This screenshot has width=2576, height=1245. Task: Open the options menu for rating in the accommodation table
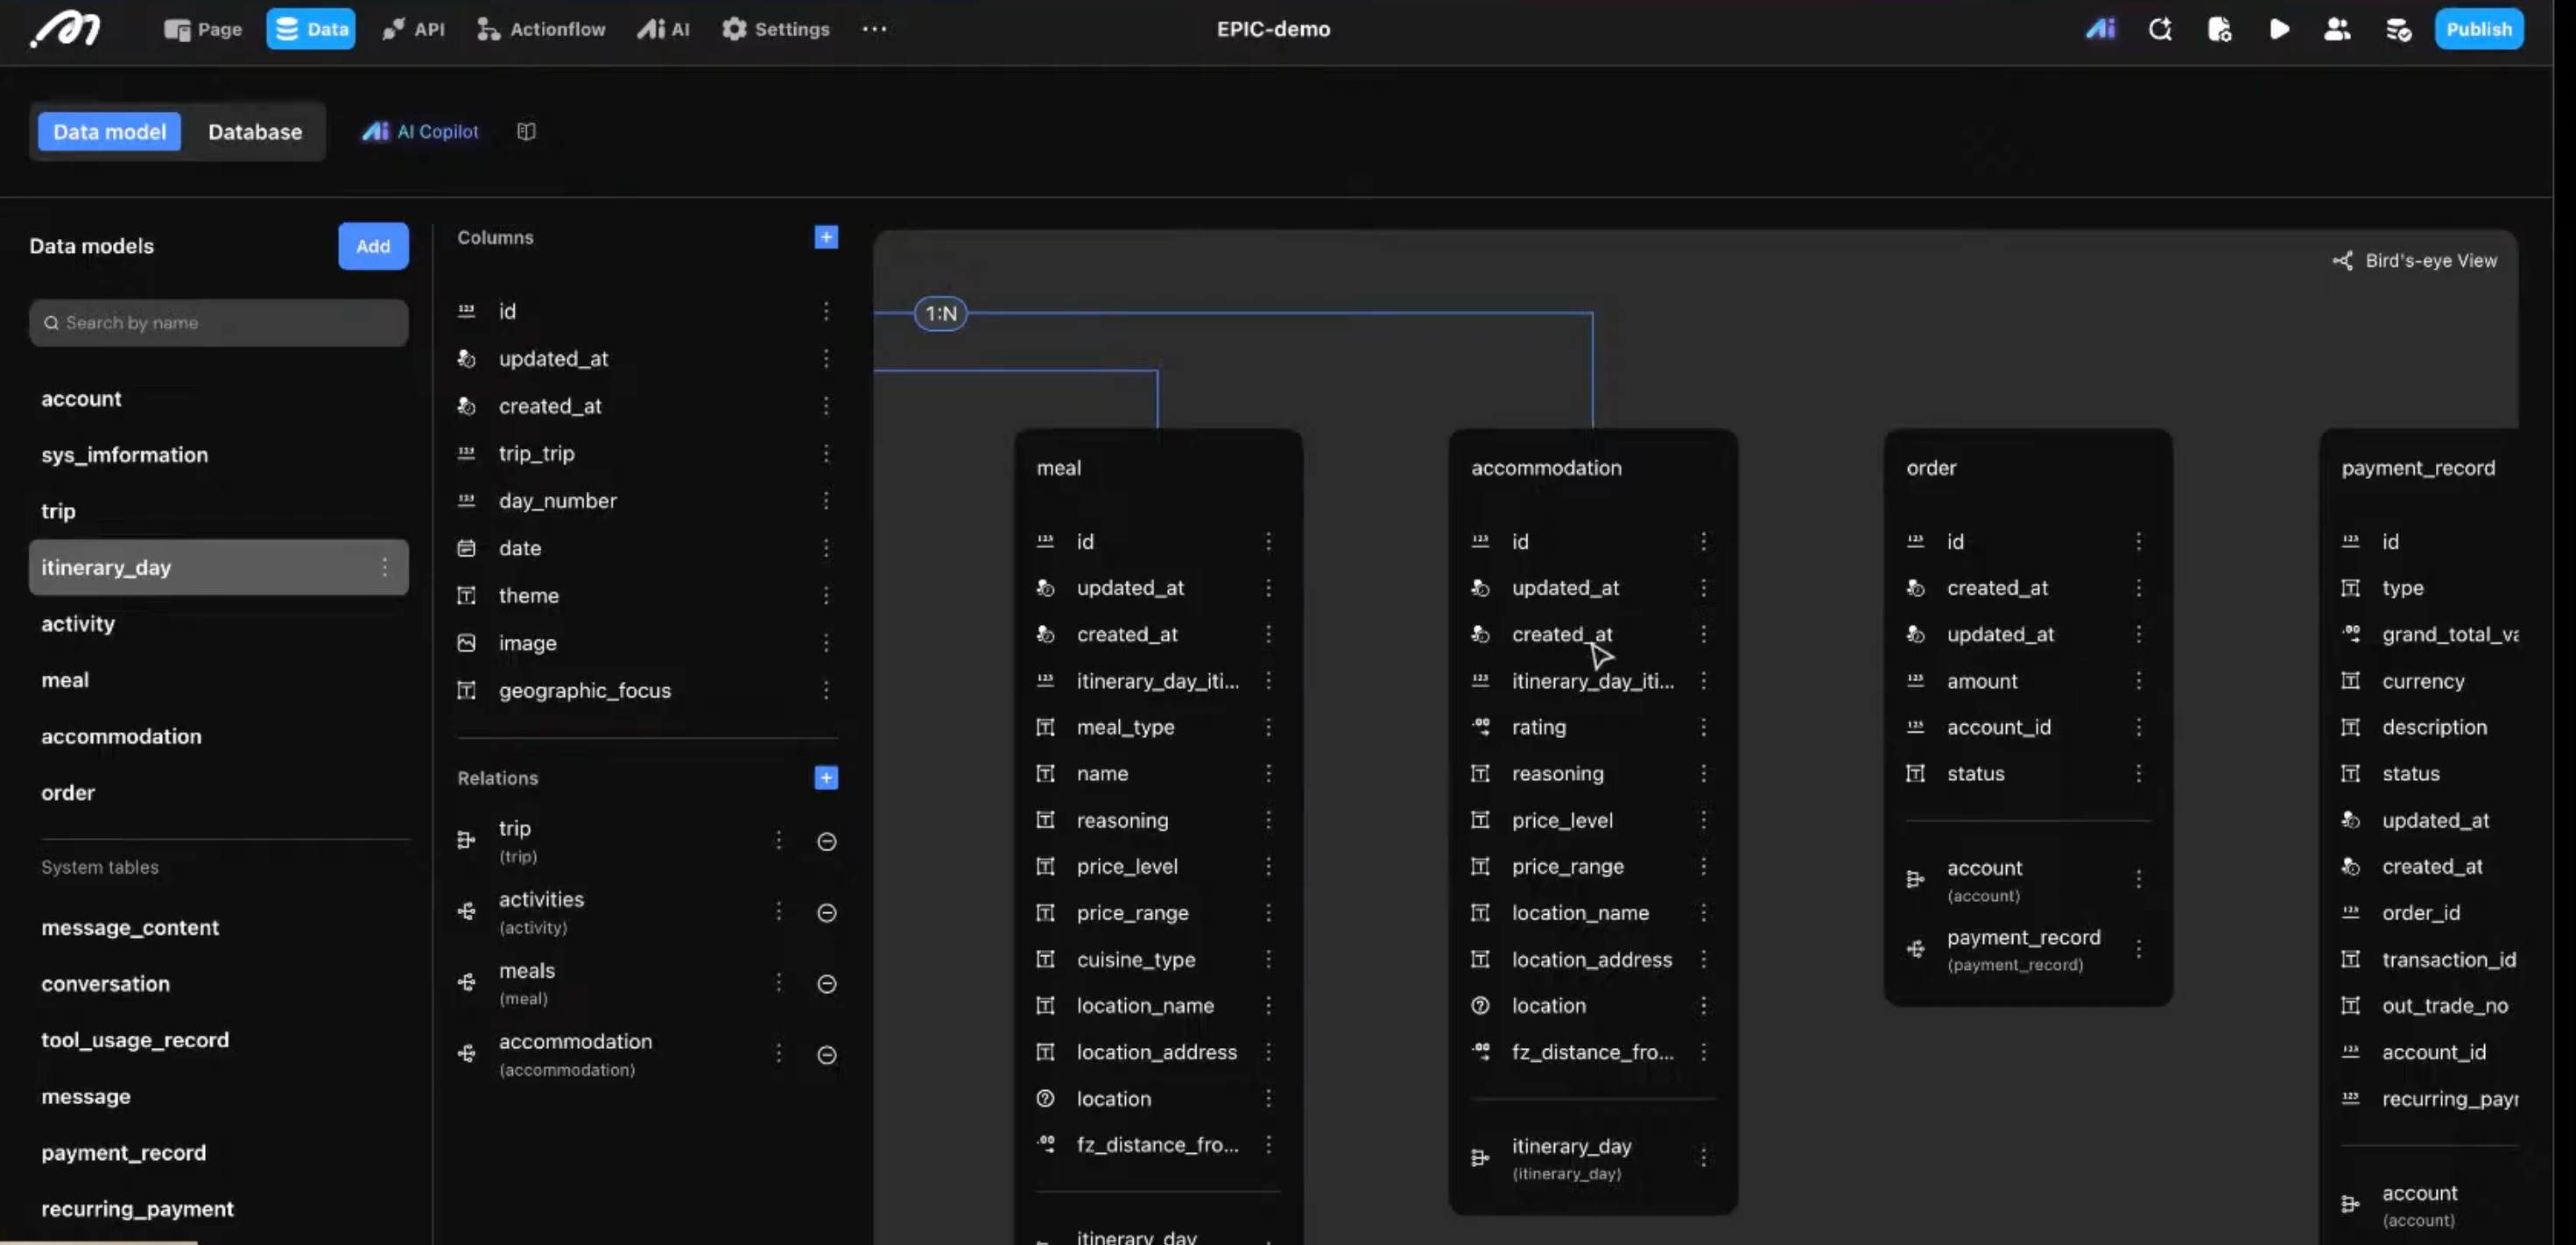1703,727
